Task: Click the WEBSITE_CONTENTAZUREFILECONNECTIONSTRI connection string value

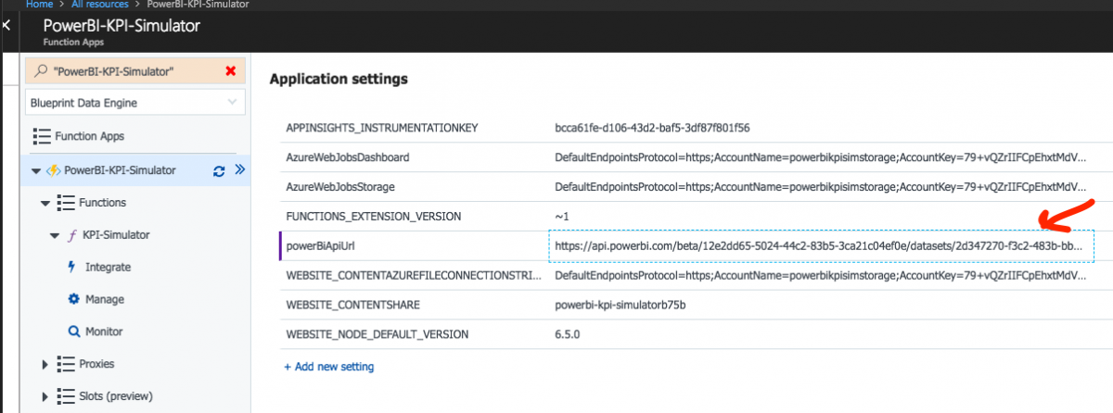Action: pos(820,276)
